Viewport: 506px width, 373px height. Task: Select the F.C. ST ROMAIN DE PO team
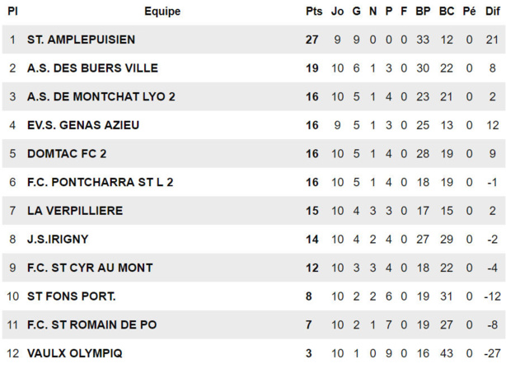91,325
